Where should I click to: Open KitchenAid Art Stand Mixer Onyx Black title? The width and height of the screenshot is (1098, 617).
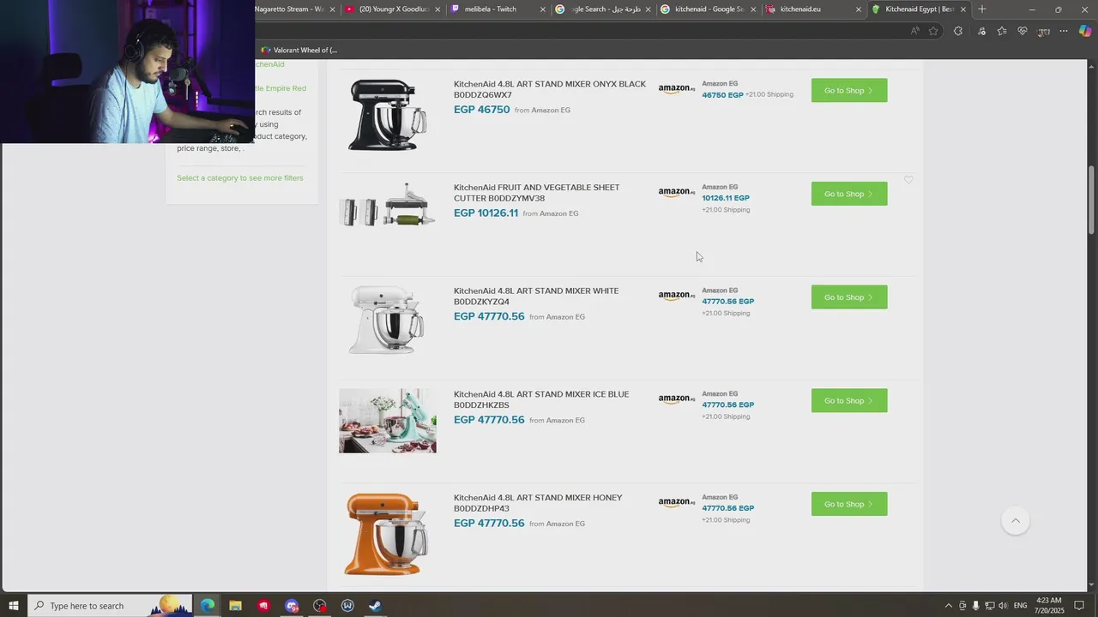(550, 89)
